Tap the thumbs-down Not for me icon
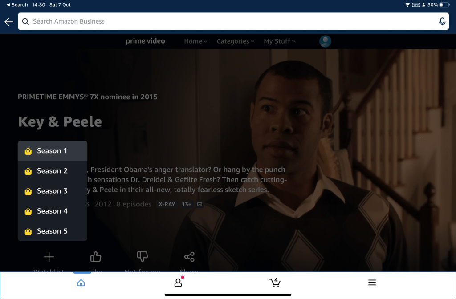Image resolution: width=456 pixels, height=299 pixels. click(142, 257)
